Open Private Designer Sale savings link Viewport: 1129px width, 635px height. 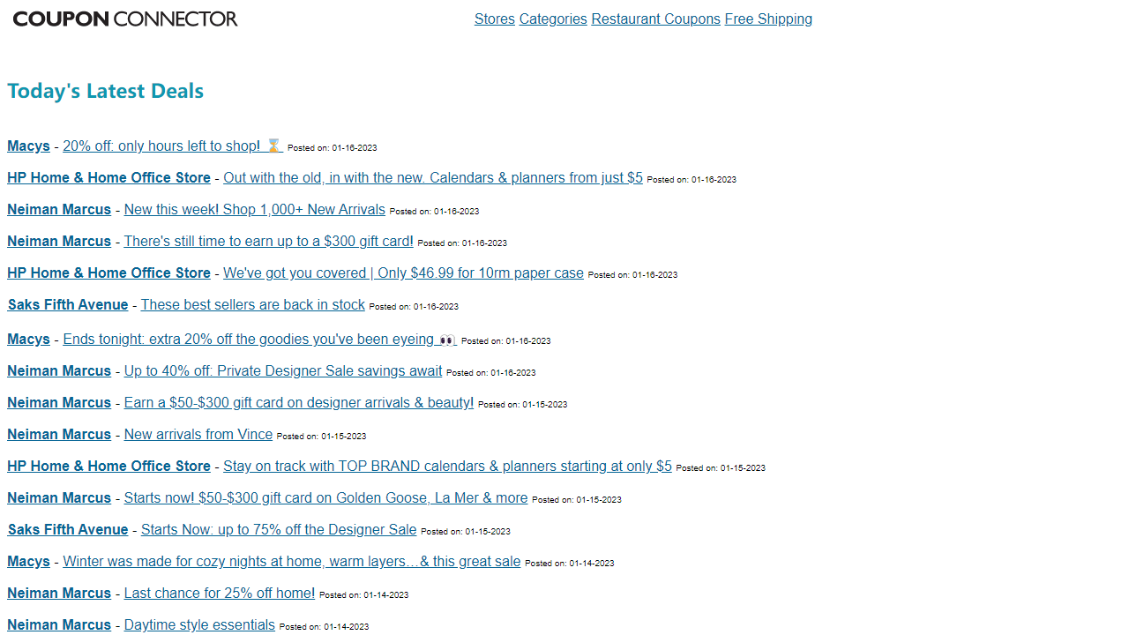282,370
